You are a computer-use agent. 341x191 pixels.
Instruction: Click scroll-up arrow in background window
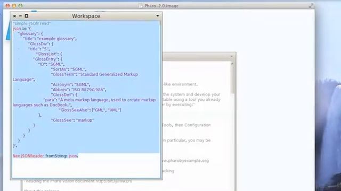coord(232,64)
